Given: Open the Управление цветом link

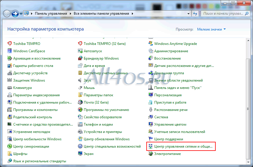Looking at the screenshot, I should coord(170,124).
